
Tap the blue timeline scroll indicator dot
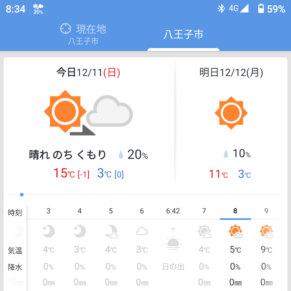click(22, 195)
